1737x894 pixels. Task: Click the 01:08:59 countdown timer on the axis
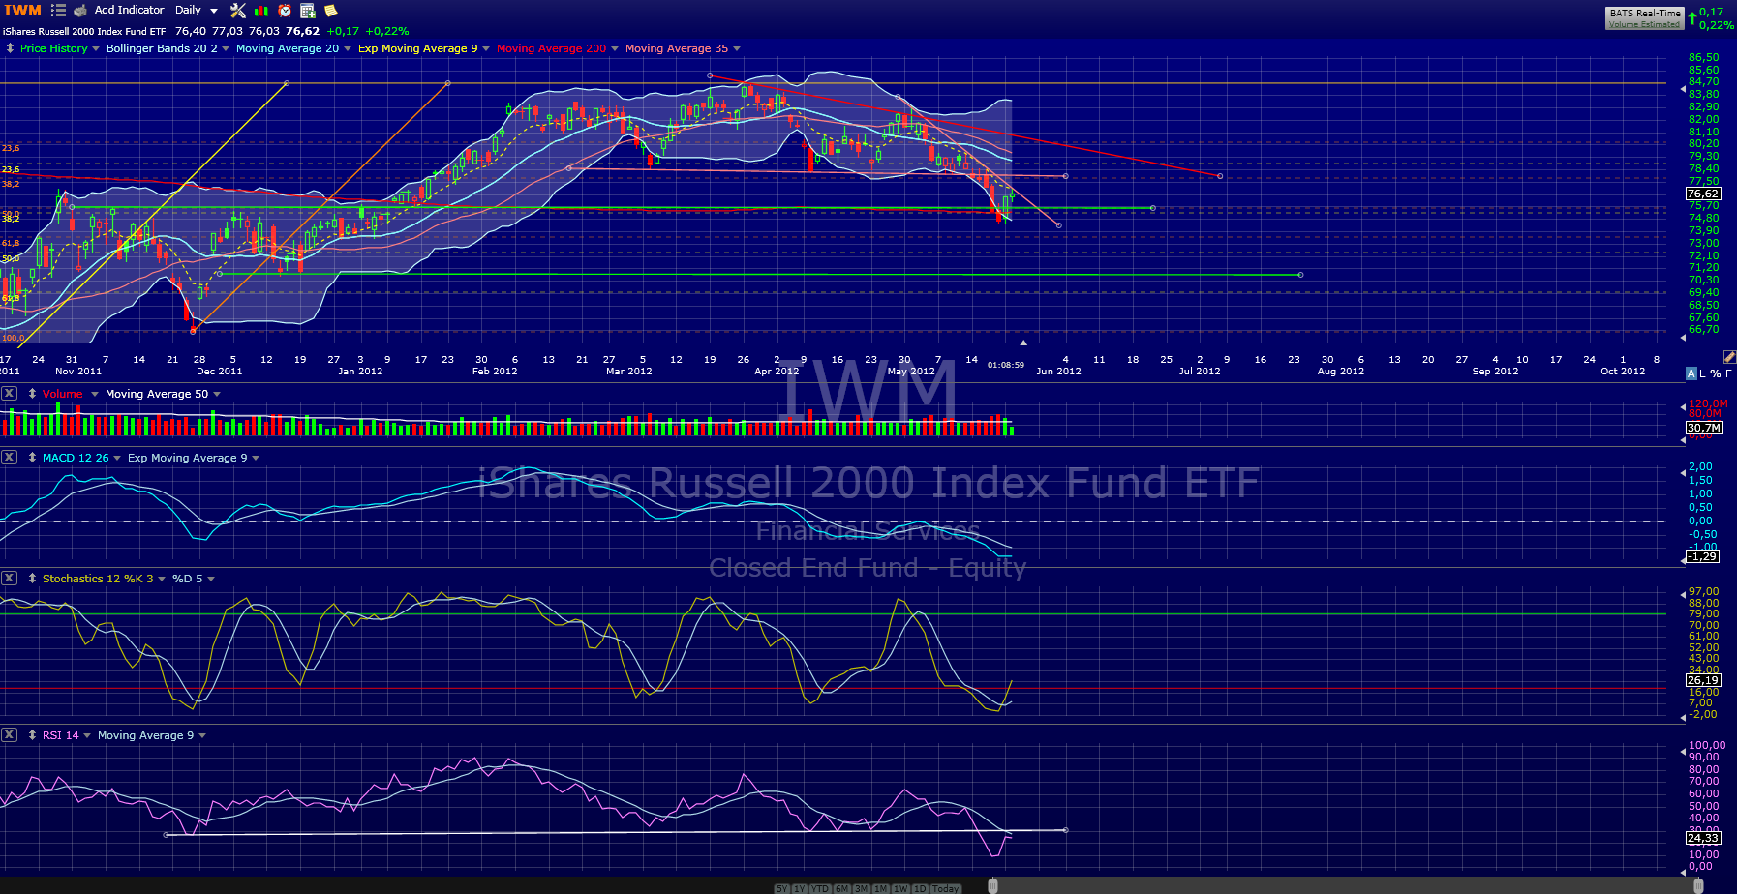pyautogui.click(x=1006, y=365)
